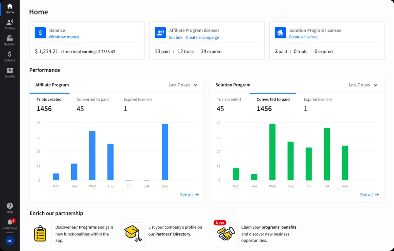The image size is (394, 251).
Task: Click the Get link link
Action: coord(175,38)
